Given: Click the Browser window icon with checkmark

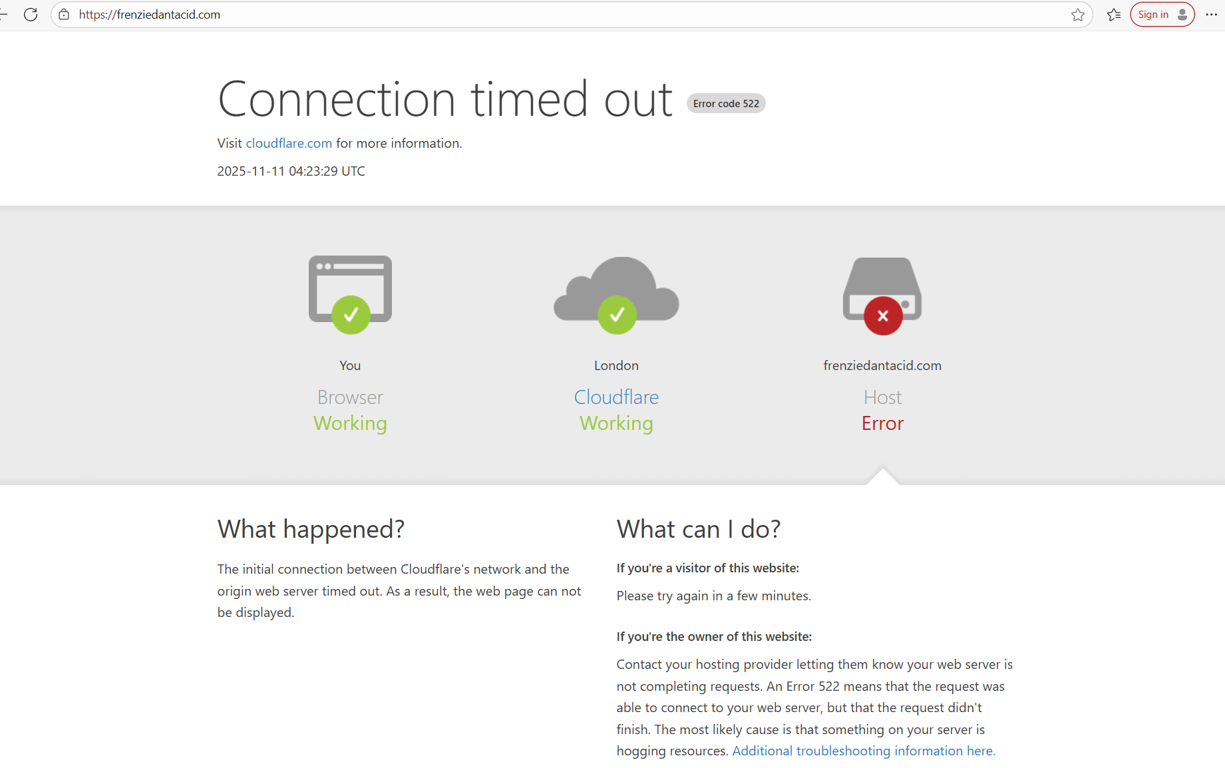Looking at the screenshot, I should pyautogui.click(x=350, y=293).
